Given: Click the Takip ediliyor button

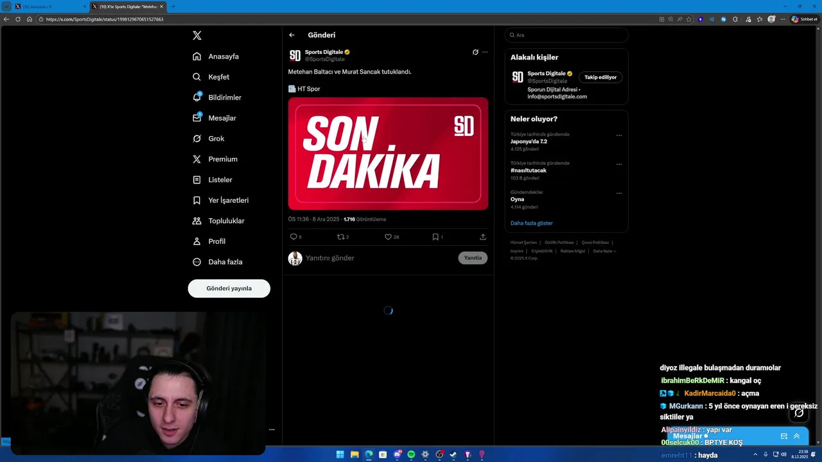Looking at the screenshot, I should pyautogui.click(x=600, y=77).
